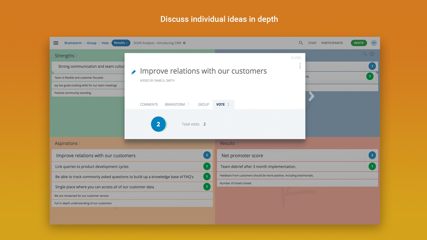
Task: Select the Vote breadcrumb link
Action: [x=105, y=43]
